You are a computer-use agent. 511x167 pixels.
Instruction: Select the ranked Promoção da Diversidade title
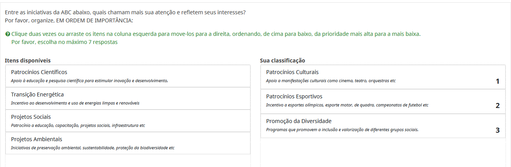tap(299, 121)
